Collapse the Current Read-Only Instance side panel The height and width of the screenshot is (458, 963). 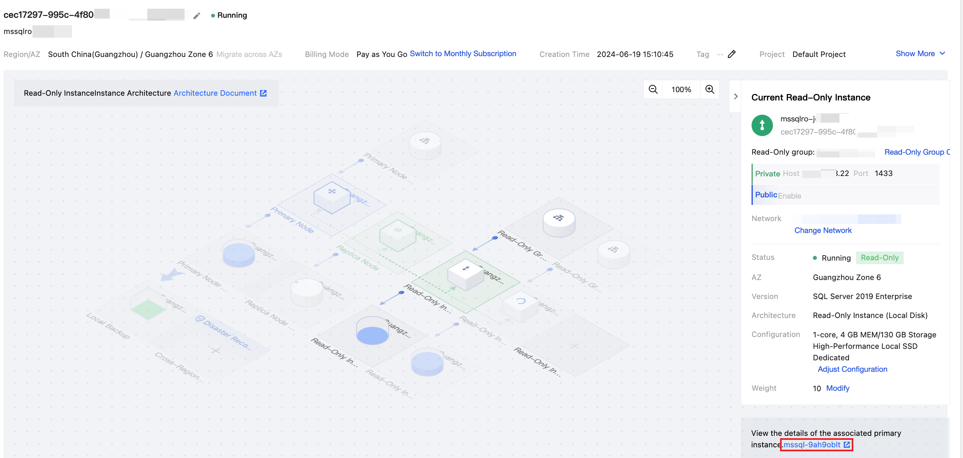point(736,97)
